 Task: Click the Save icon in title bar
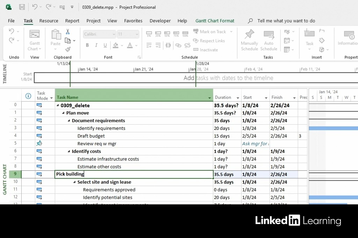pos(22,7)
